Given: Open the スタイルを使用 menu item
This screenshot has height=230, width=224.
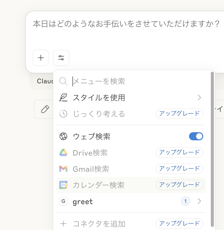Looking at the screenshot, I should [x=131, y=98].
